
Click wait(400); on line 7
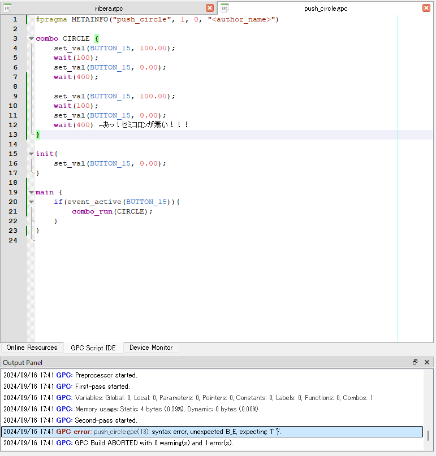[76, 77]
